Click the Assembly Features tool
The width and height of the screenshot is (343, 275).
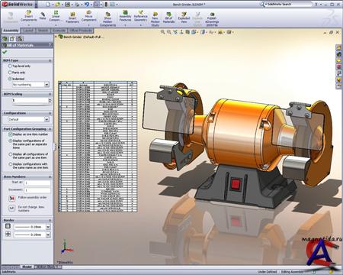click(x=125, y=18)
